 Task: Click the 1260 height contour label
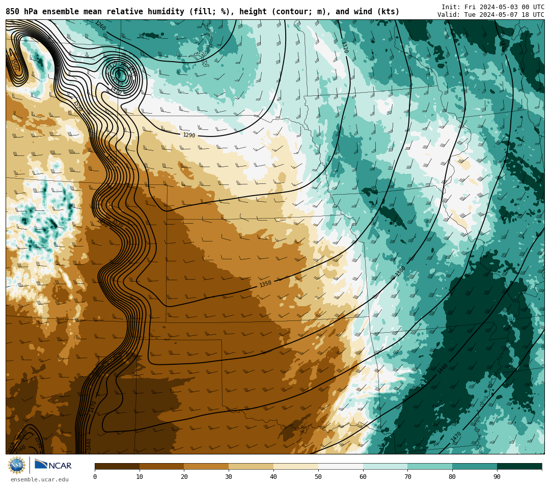(x=100, y=25)
